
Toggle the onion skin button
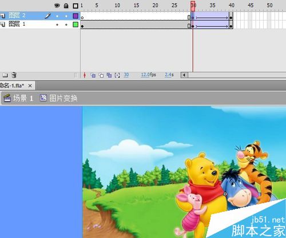(x=93, y=75)
